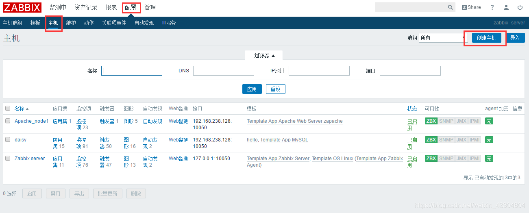The height and width of the screenshot is (213, 529).
Task: Open the help question mark icon
Action: (x=492, y=7)
